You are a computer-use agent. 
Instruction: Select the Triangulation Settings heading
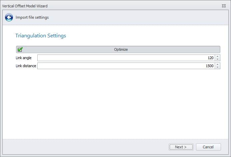[41, 35]
